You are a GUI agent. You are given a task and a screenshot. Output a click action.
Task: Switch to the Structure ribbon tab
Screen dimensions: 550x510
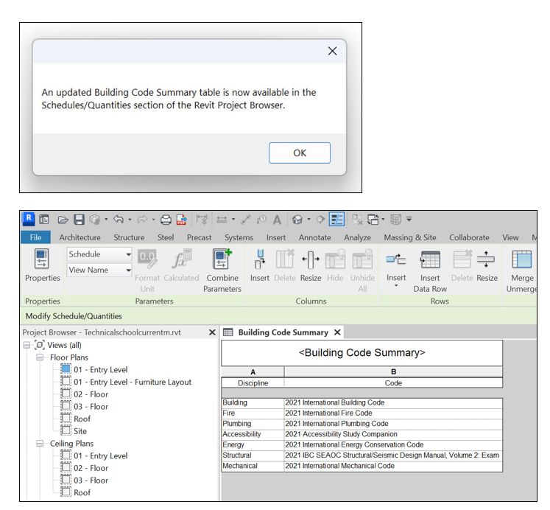(129, 237)
